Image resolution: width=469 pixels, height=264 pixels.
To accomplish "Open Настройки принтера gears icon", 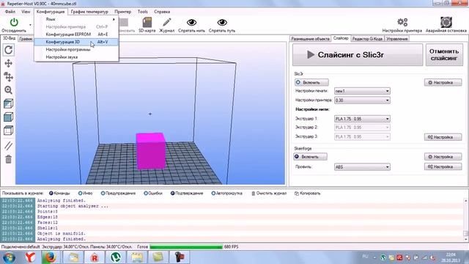I will point(402,22).
